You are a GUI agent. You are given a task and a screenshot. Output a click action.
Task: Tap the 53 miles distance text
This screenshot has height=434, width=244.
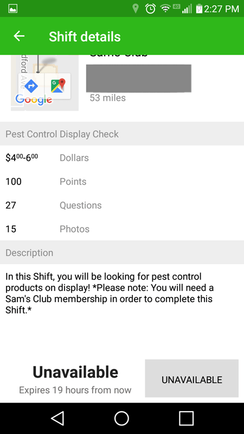pos(107,98)
